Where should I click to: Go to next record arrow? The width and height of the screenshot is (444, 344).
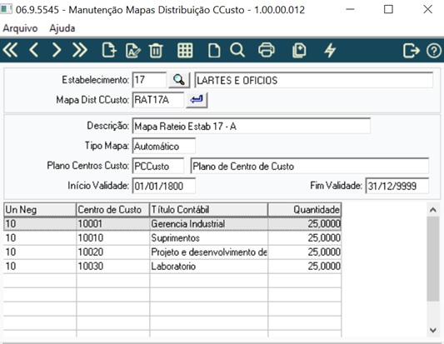point(57,51)
